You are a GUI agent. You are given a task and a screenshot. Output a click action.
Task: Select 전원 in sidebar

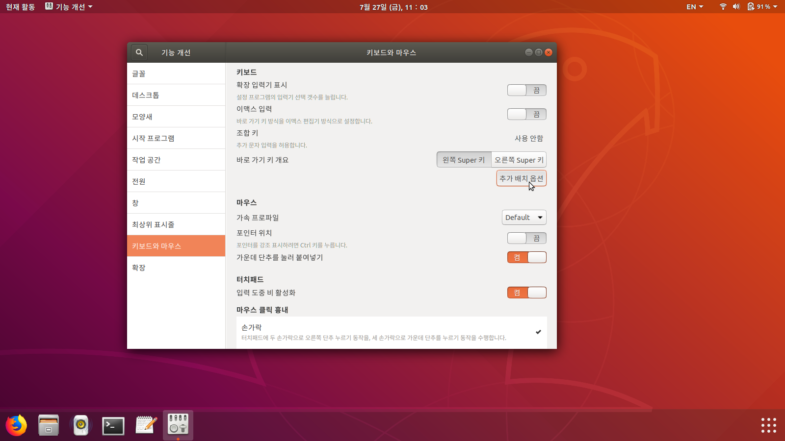[176, 181]
